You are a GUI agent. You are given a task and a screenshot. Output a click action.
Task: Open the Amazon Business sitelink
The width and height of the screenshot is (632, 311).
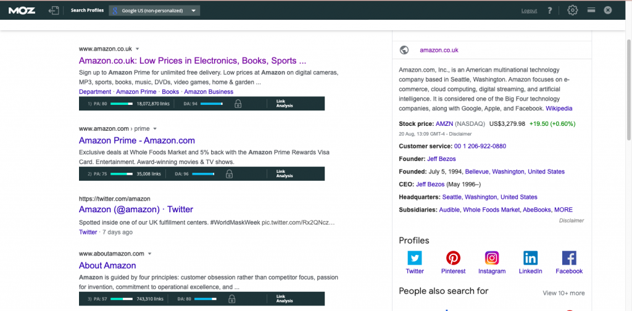[209, 91]
